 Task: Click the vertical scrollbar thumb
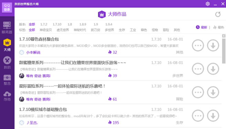(224, 51)
